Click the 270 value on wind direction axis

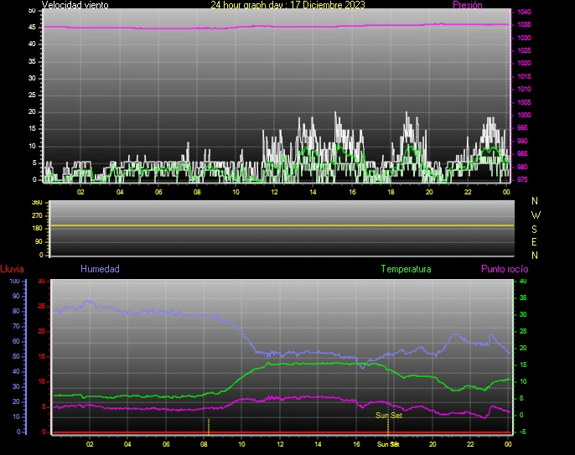(x=37, y=215)
